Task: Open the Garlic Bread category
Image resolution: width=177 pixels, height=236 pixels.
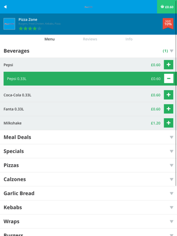Action: [x=88, y=193]
